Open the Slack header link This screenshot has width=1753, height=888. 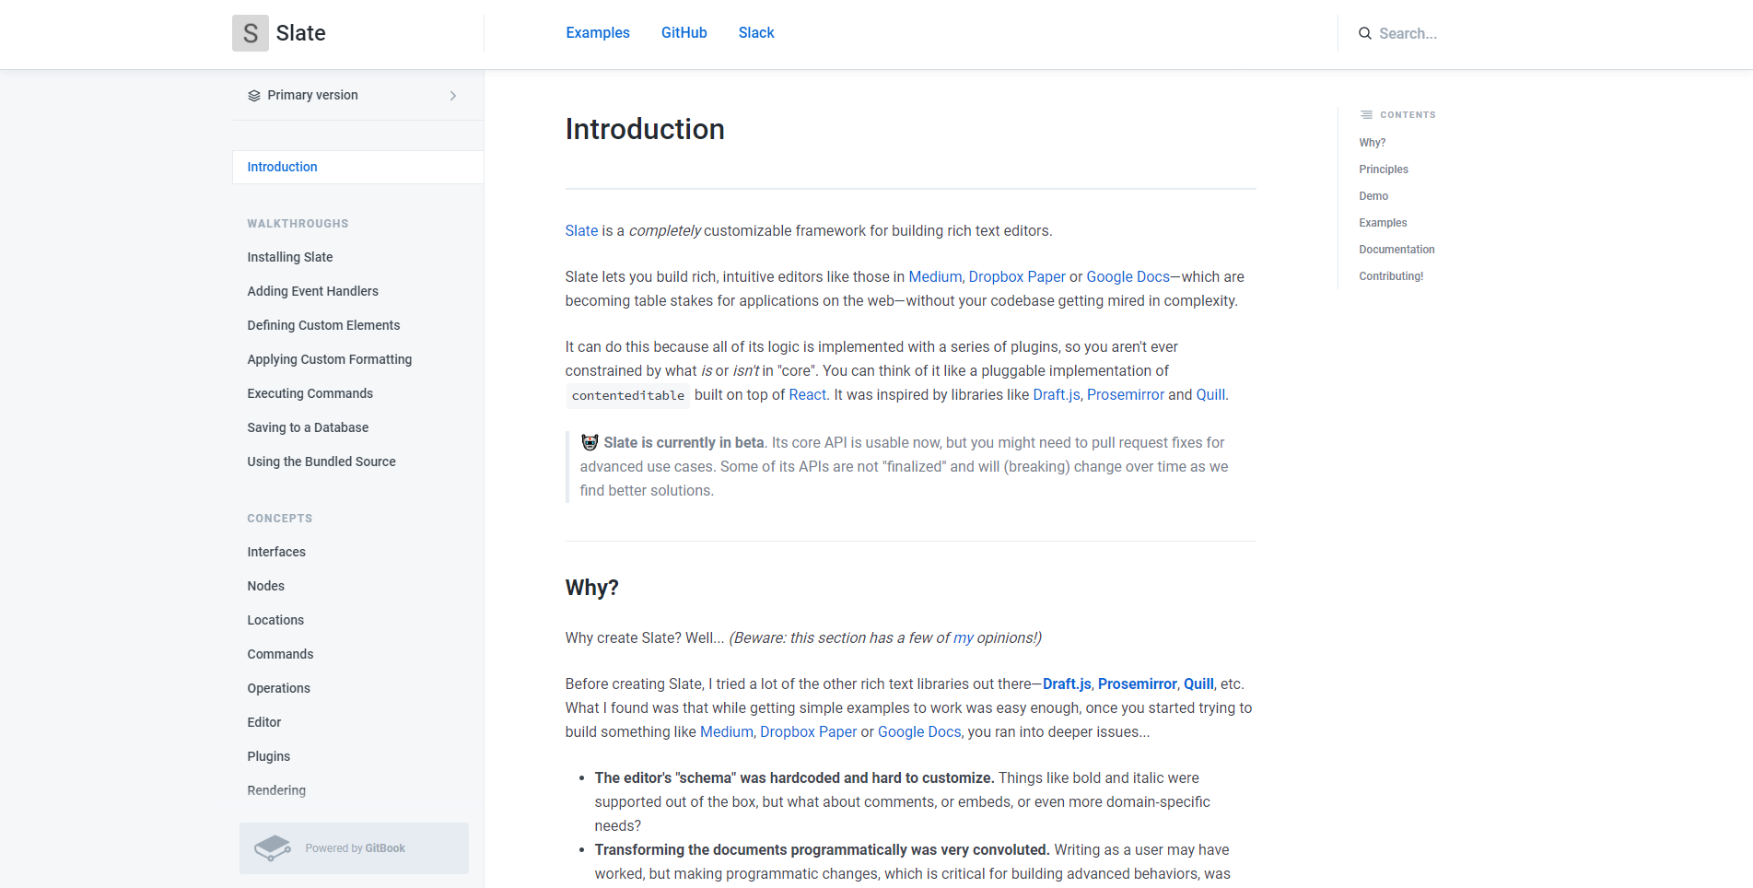coord(756,33)
